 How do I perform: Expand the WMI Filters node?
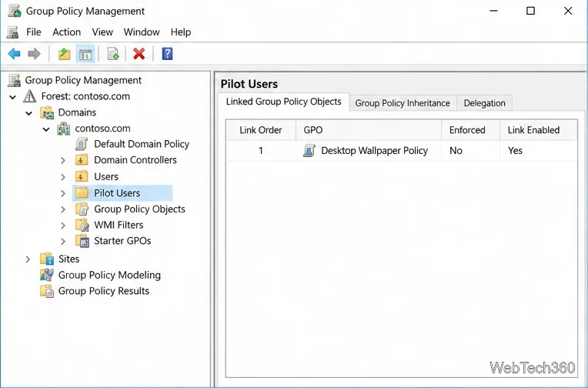point(63,226)
